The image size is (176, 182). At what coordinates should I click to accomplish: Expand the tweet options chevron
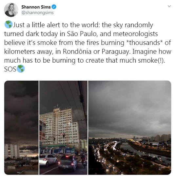point(169,6)
